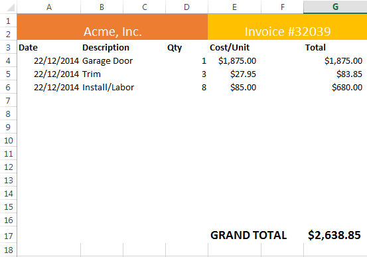Select row 8 header
Screen dimensions: 367x257
(9, 114)
